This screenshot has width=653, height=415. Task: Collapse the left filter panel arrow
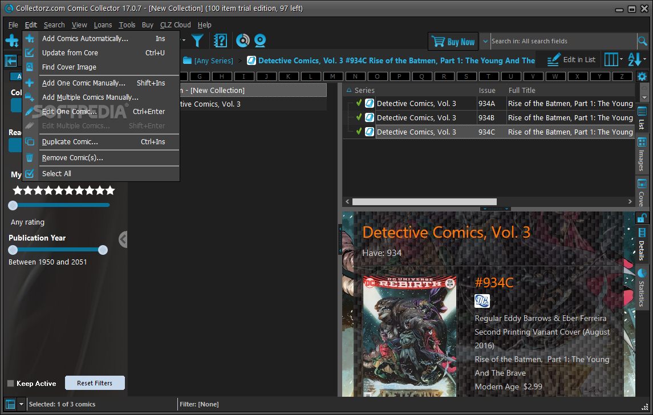pos(123,239)
